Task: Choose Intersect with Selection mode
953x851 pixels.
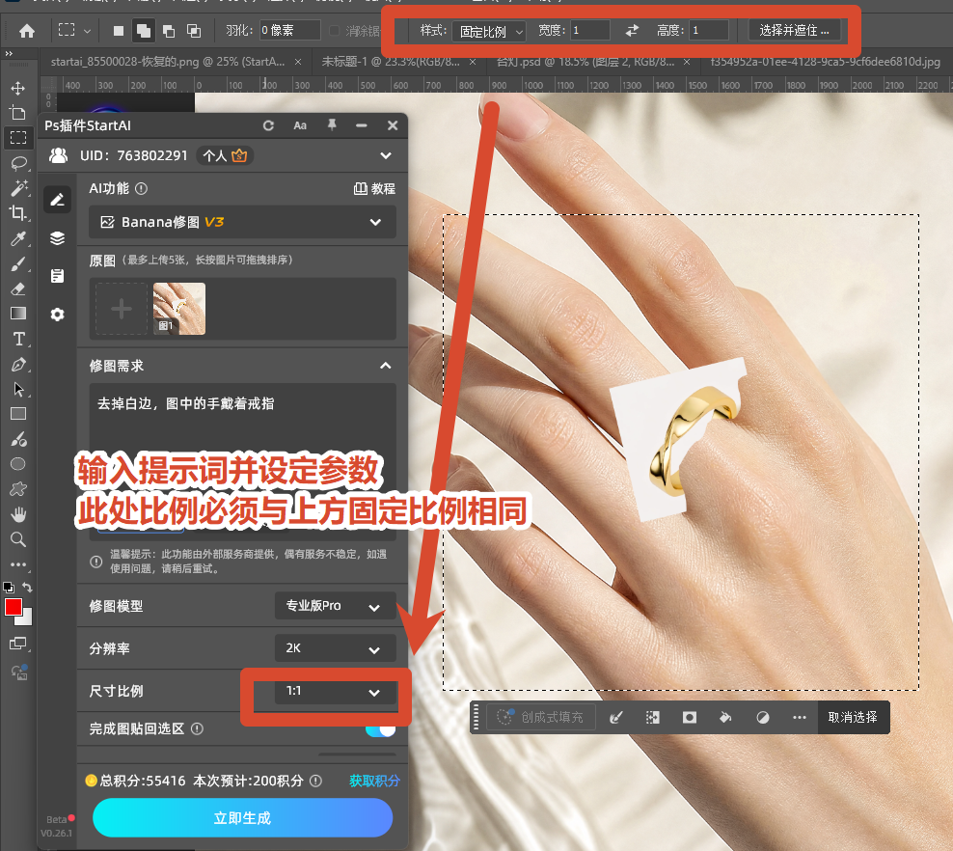Action: coord(193,31)
